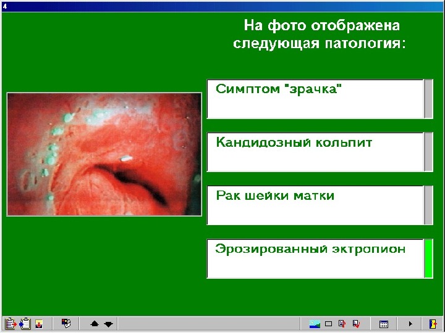Click the blue title bar
The height and width of the screenshot is (333, 445).
click(222, 6)
